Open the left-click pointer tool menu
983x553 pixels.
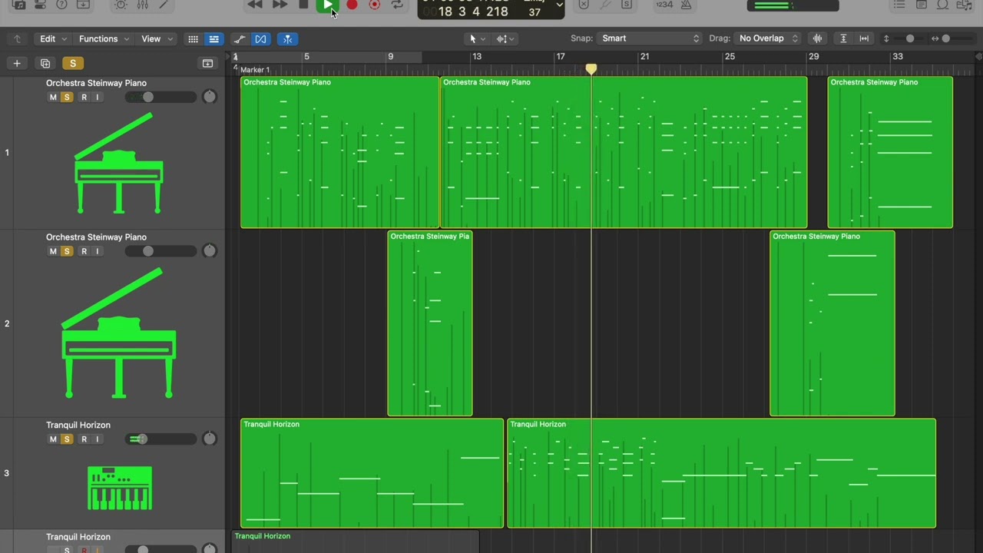click(x=477, y=38)
